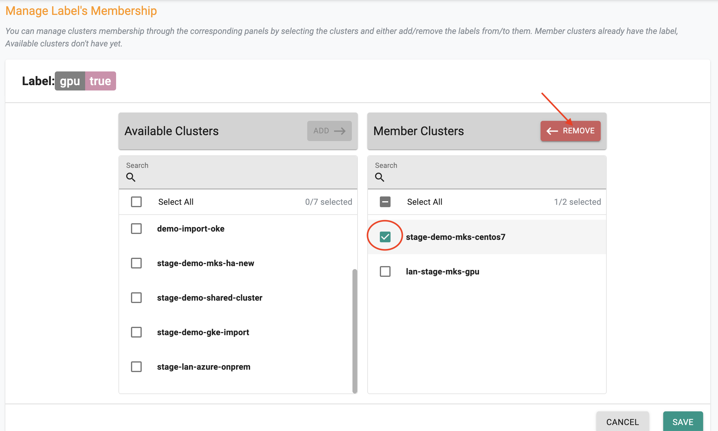Focus the Member Clusters search field
This screenshot has height=431, width=718.
tap(487, 172)
